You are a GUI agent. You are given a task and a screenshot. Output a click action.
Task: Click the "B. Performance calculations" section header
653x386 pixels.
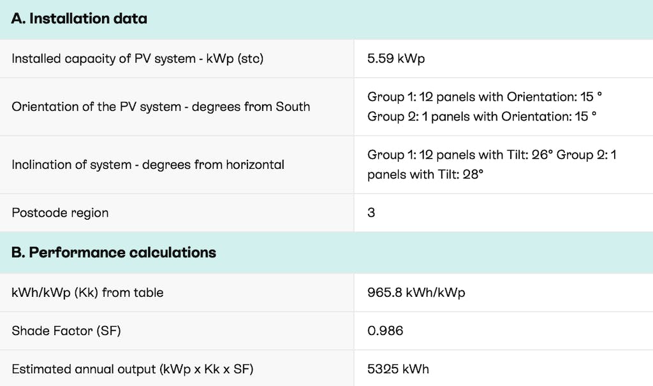pyautogui.click(x=114, y=252)
